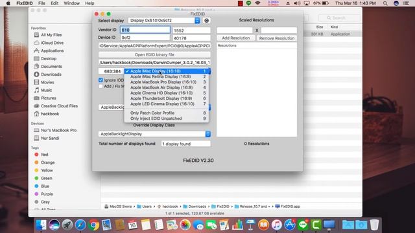Click the scaled resolution height field
Viewport: 415px width, 233px height.
(x=279, y=30)
